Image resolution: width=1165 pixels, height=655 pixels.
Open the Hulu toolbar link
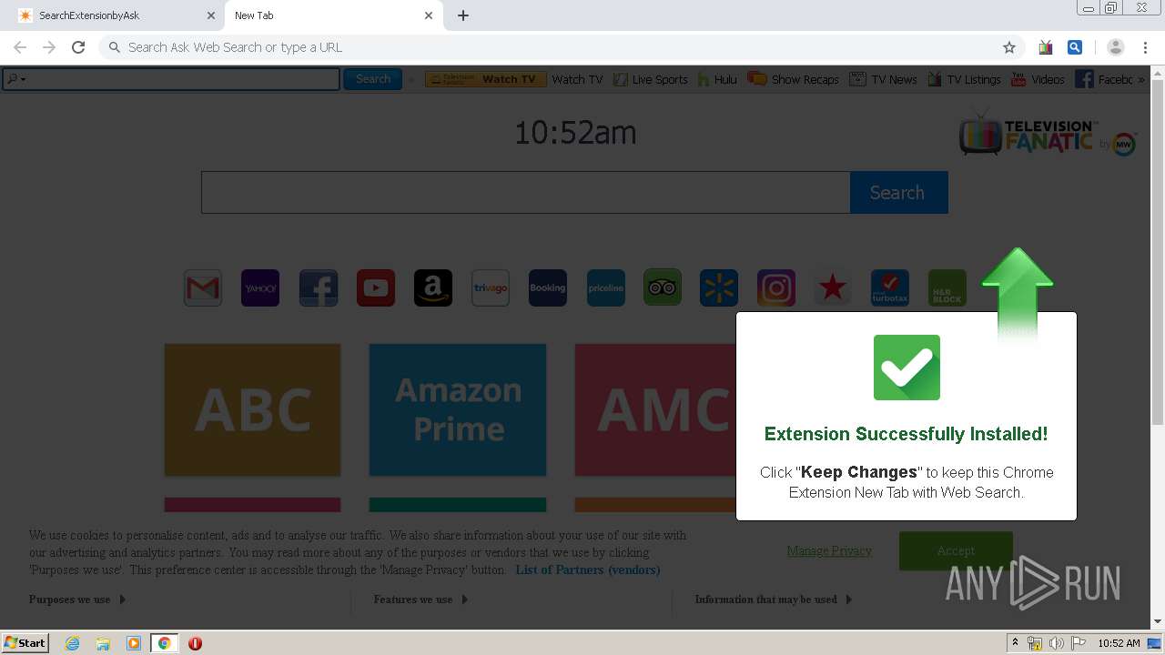(x=717, y=79)
